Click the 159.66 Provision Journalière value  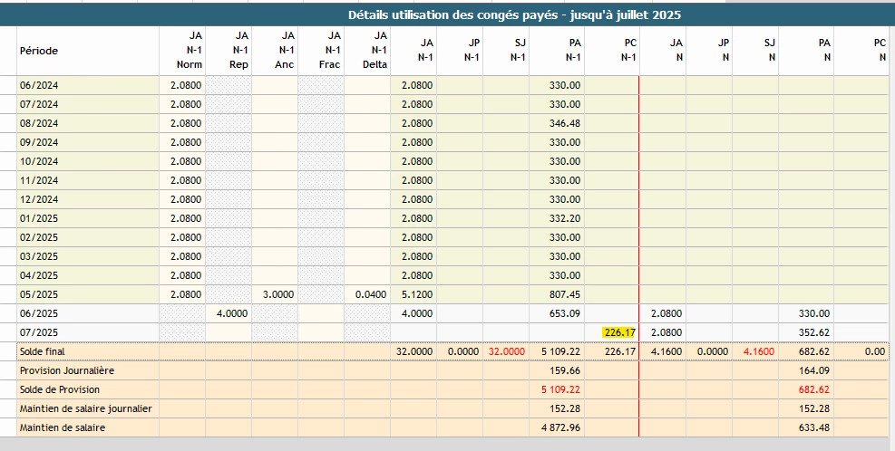coord(565,370)
